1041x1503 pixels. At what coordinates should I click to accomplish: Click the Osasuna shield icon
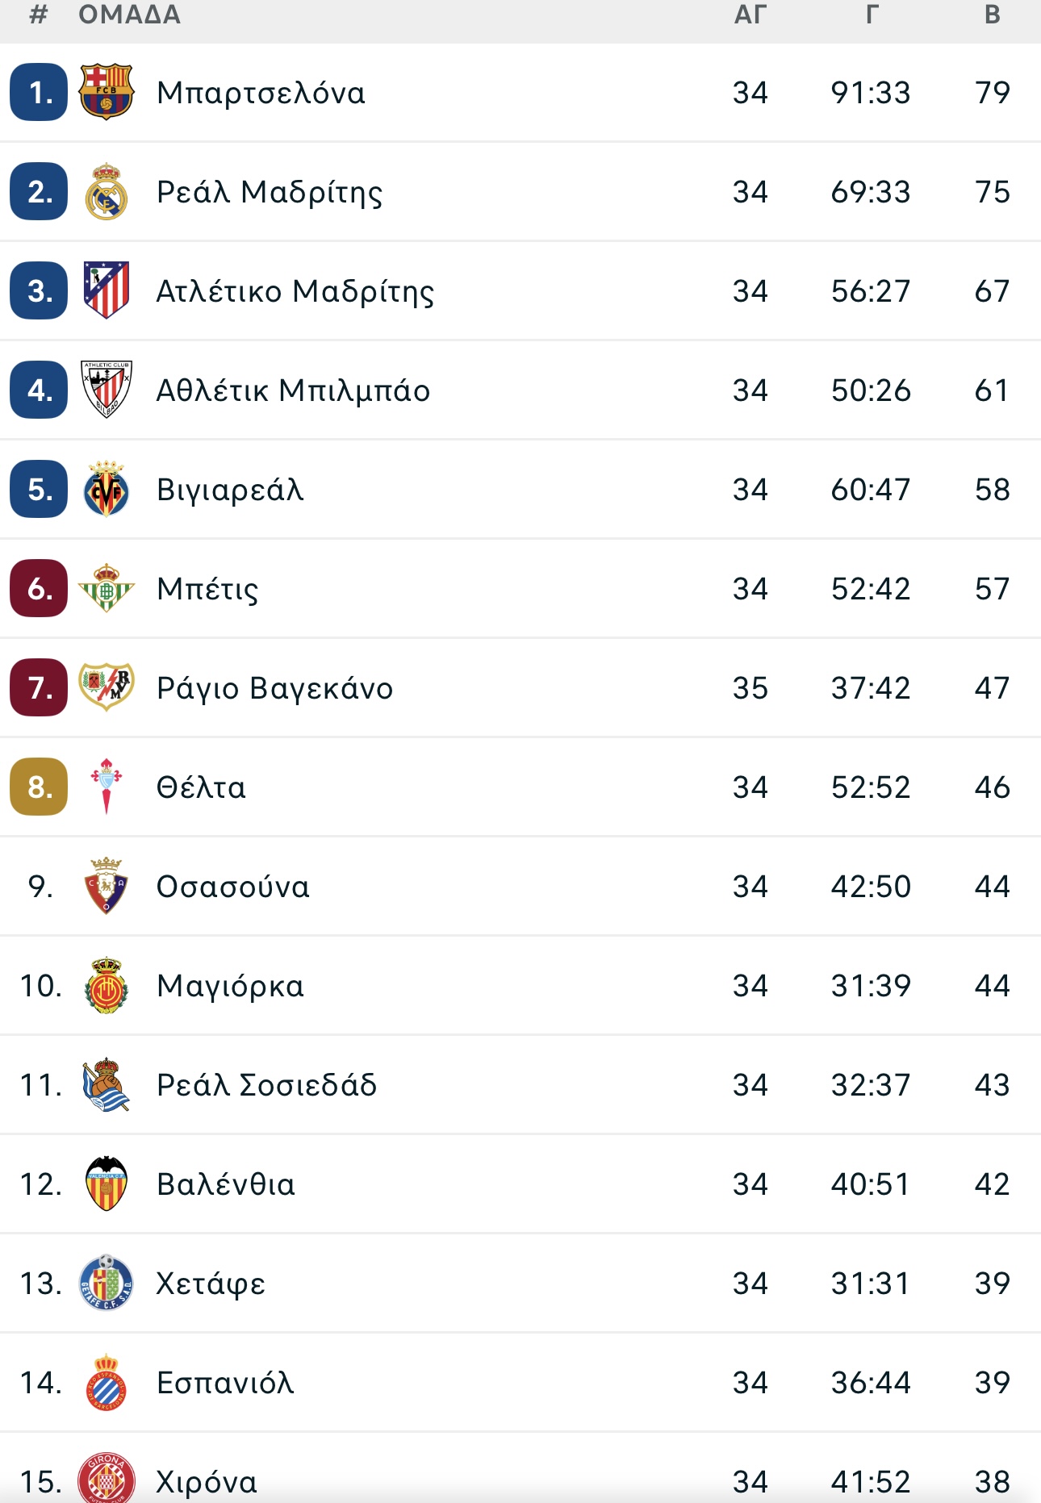pos(106,886)
